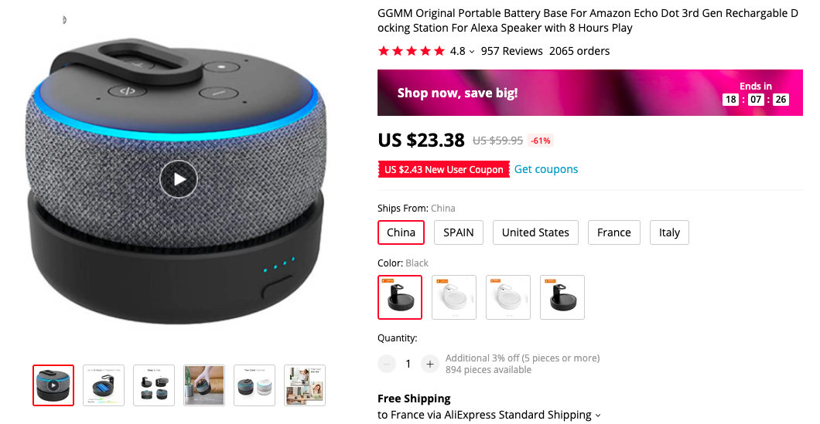Choose the second white color variant
Viewport: 820px width, 424px height.
point(507,297)
